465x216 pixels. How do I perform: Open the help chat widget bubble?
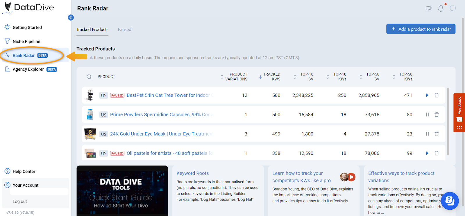pos(450,201)
